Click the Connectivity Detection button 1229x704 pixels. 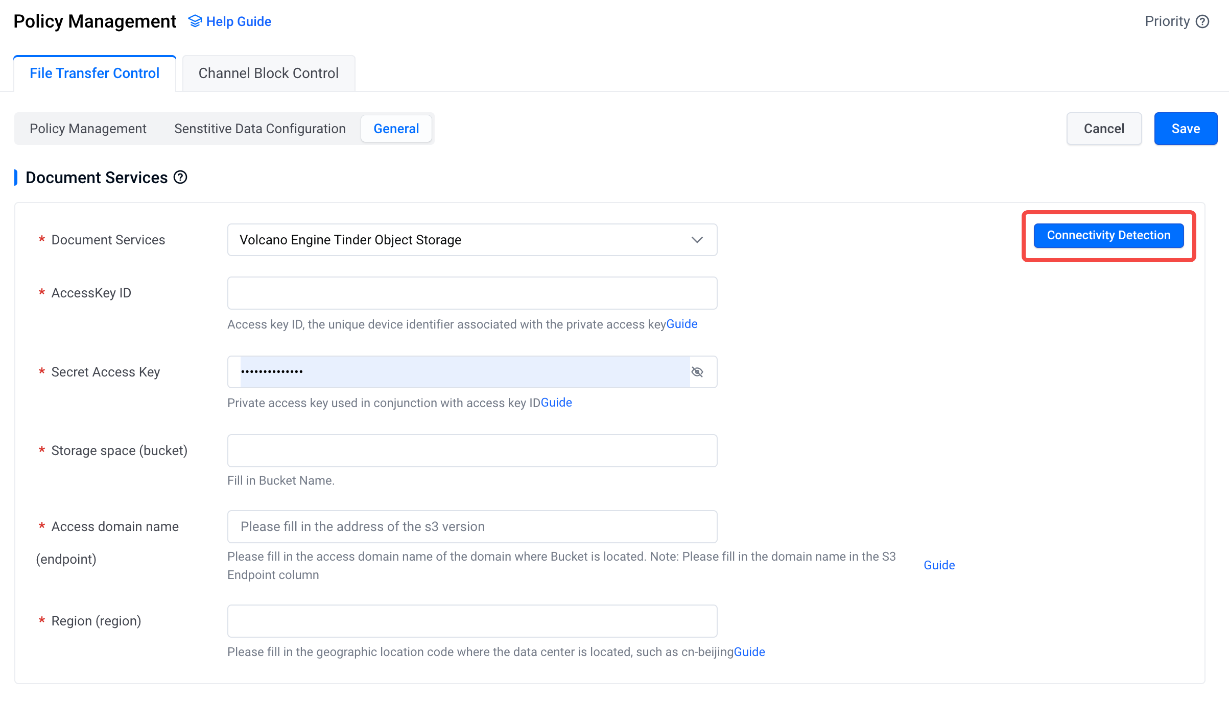(x=1108, y=235)
